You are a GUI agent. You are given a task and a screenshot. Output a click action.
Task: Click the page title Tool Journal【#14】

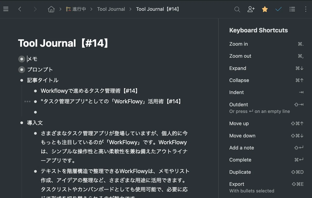tap(63, 43)
